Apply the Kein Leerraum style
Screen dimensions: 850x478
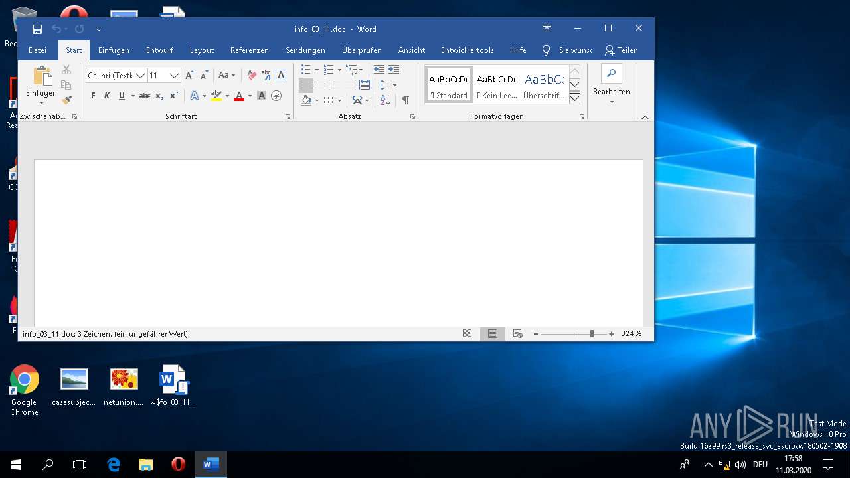[x=496, y=84]
